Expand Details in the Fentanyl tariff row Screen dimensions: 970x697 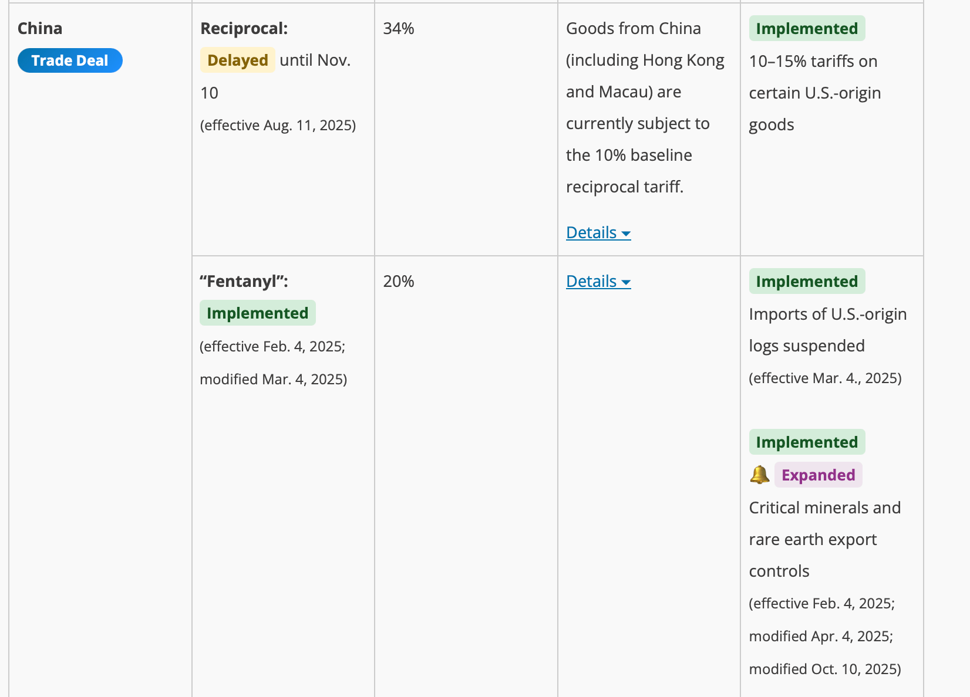tap(591, 282)
